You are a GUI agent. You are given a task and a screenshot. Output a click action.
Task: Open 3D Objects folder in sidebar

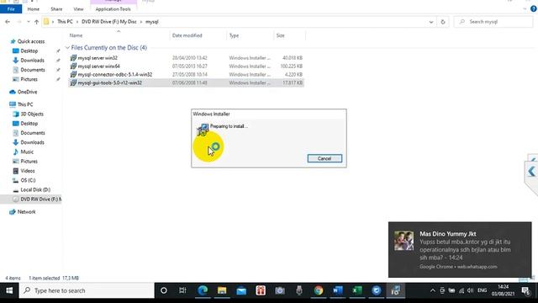[32, 114]
